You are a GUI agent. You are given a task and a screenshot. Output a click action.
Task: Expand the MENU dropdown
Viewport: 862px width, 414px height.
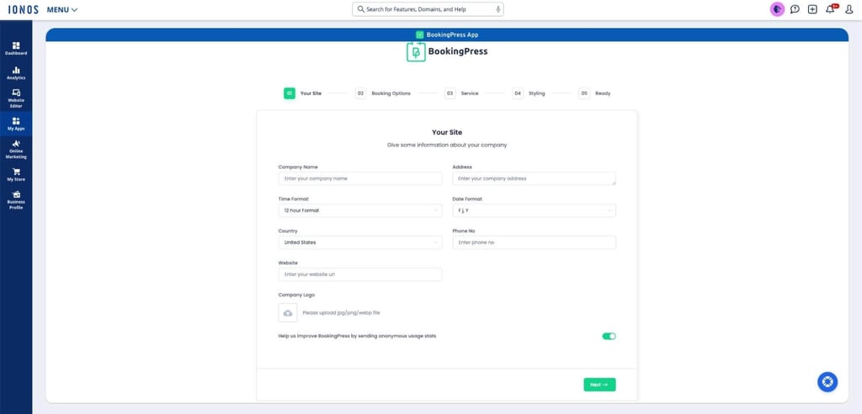(62, 10)
